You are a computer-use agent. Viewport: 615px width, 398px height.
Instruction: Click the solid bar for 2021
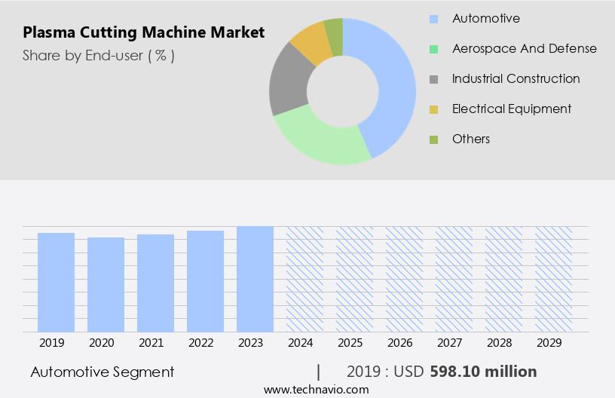point(156,283)
